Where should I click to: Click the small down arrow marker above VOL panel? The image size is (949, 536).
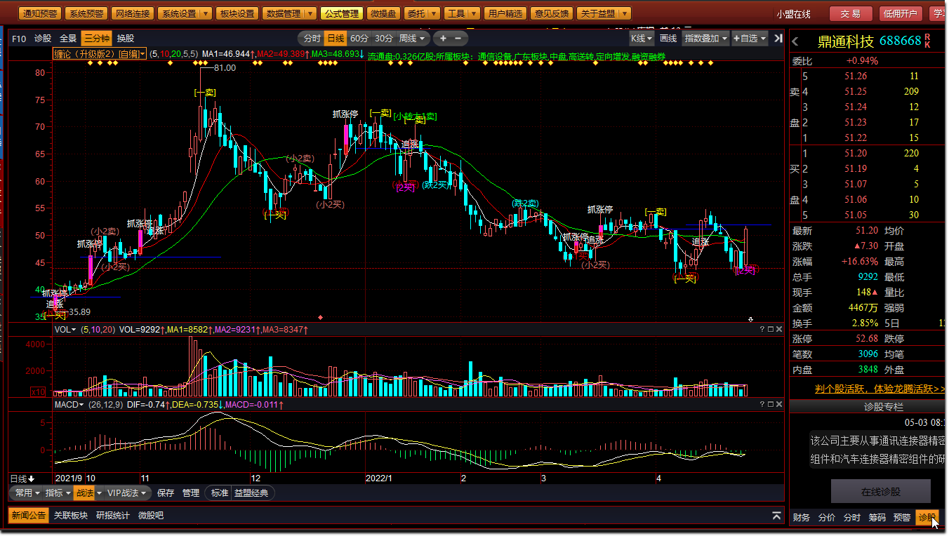click(750, 319)
